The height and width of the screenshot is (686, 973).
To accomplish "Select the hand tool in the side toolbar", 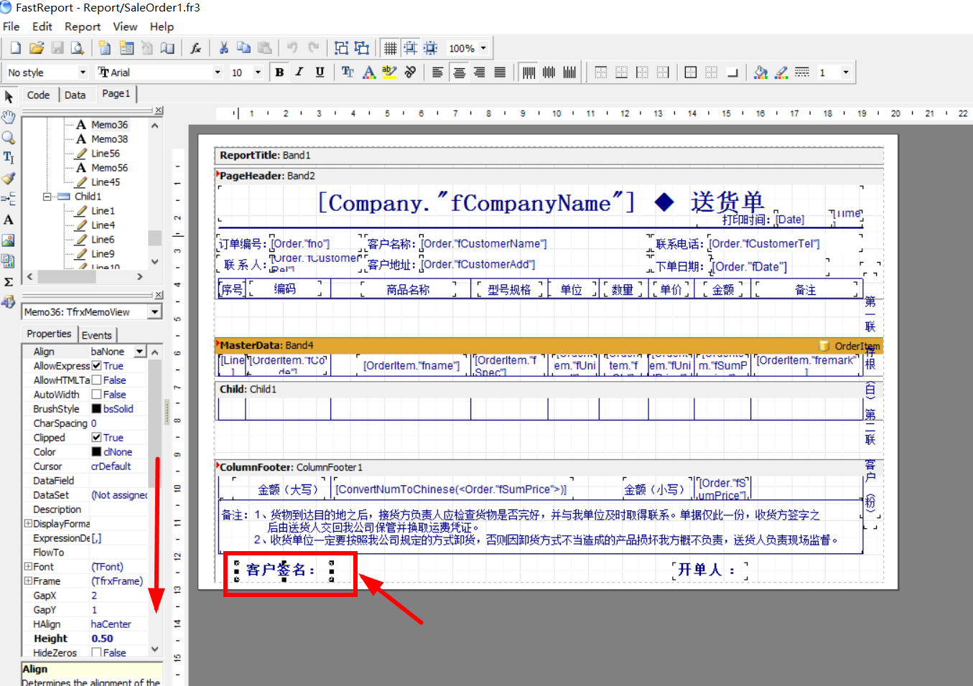I will click(9, 117).
